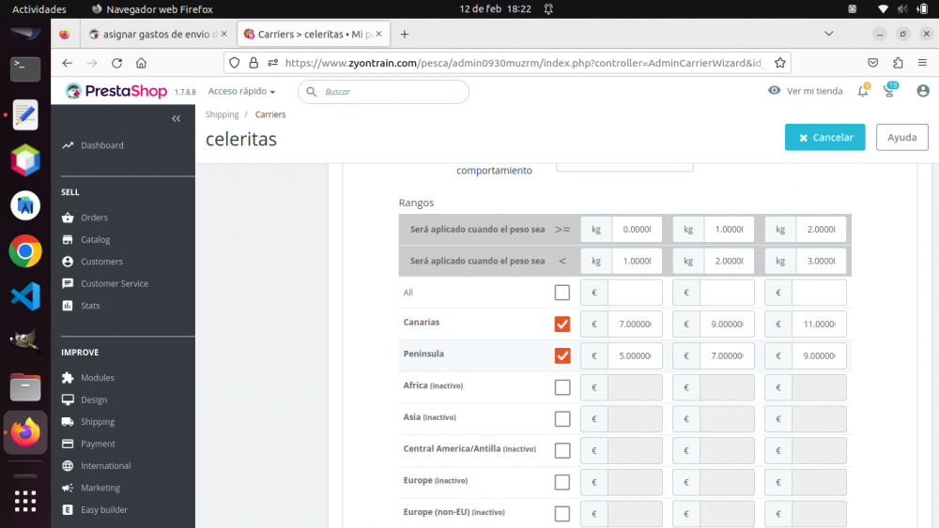Edit Peninsula second range price 7.00000
This screenshot has height=528, width=939.
[727, 355]
